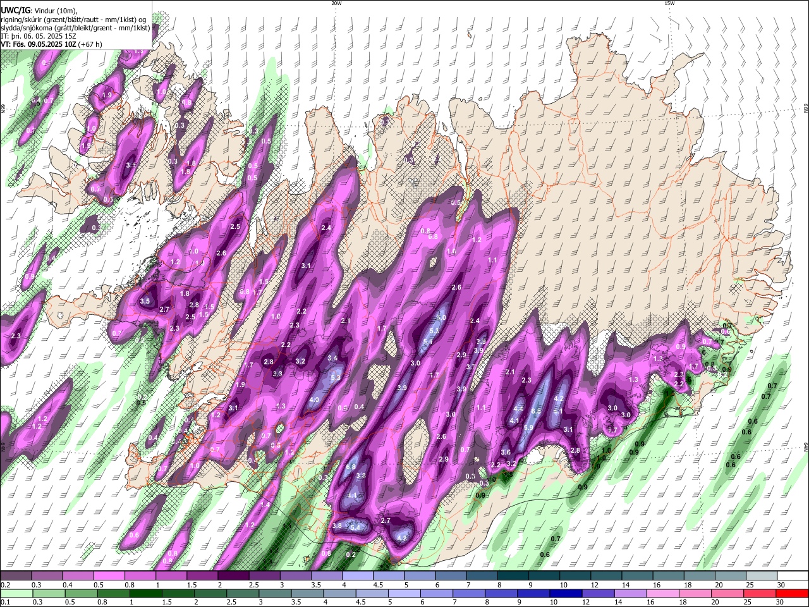This screenshot has height=607, width=809.
Task: Select lower scale swatch between 0.1 and 0.3
Action: click(x=17, y=593)
